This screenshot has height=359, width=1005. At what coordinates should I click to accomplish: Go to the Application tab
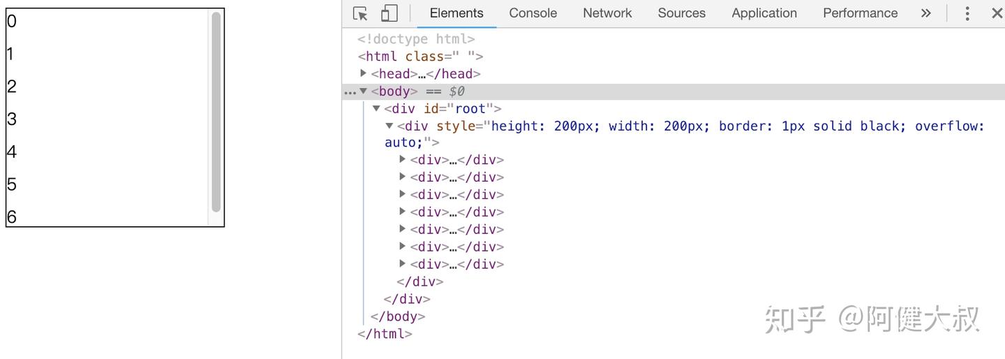(x=764, y=13)
